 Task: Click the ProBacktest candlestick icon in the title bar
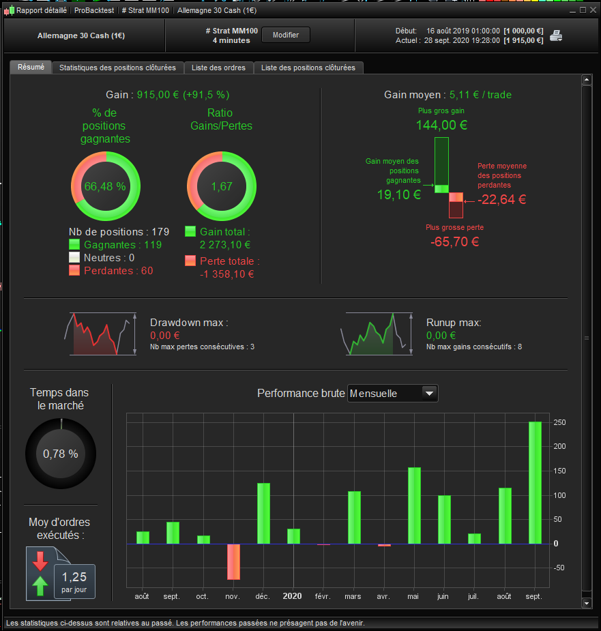pyautogui.click(x=9, y=10)
